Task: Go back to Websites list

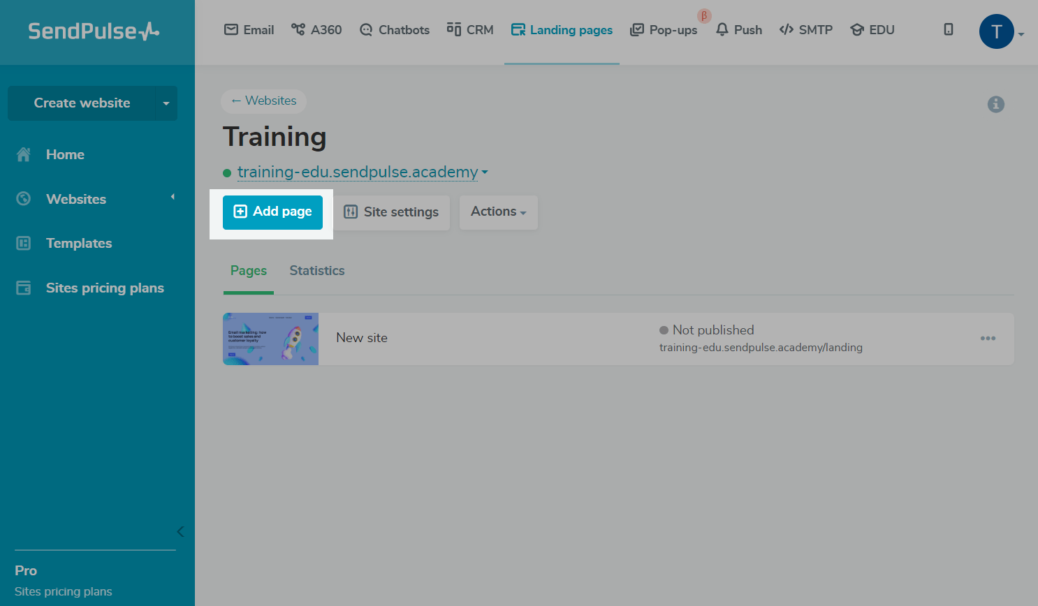Action: [x=263, y=101]
